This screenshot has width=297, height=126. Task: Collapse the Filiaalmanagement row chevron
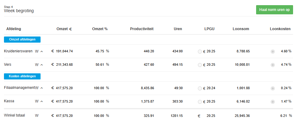point(41,88)
